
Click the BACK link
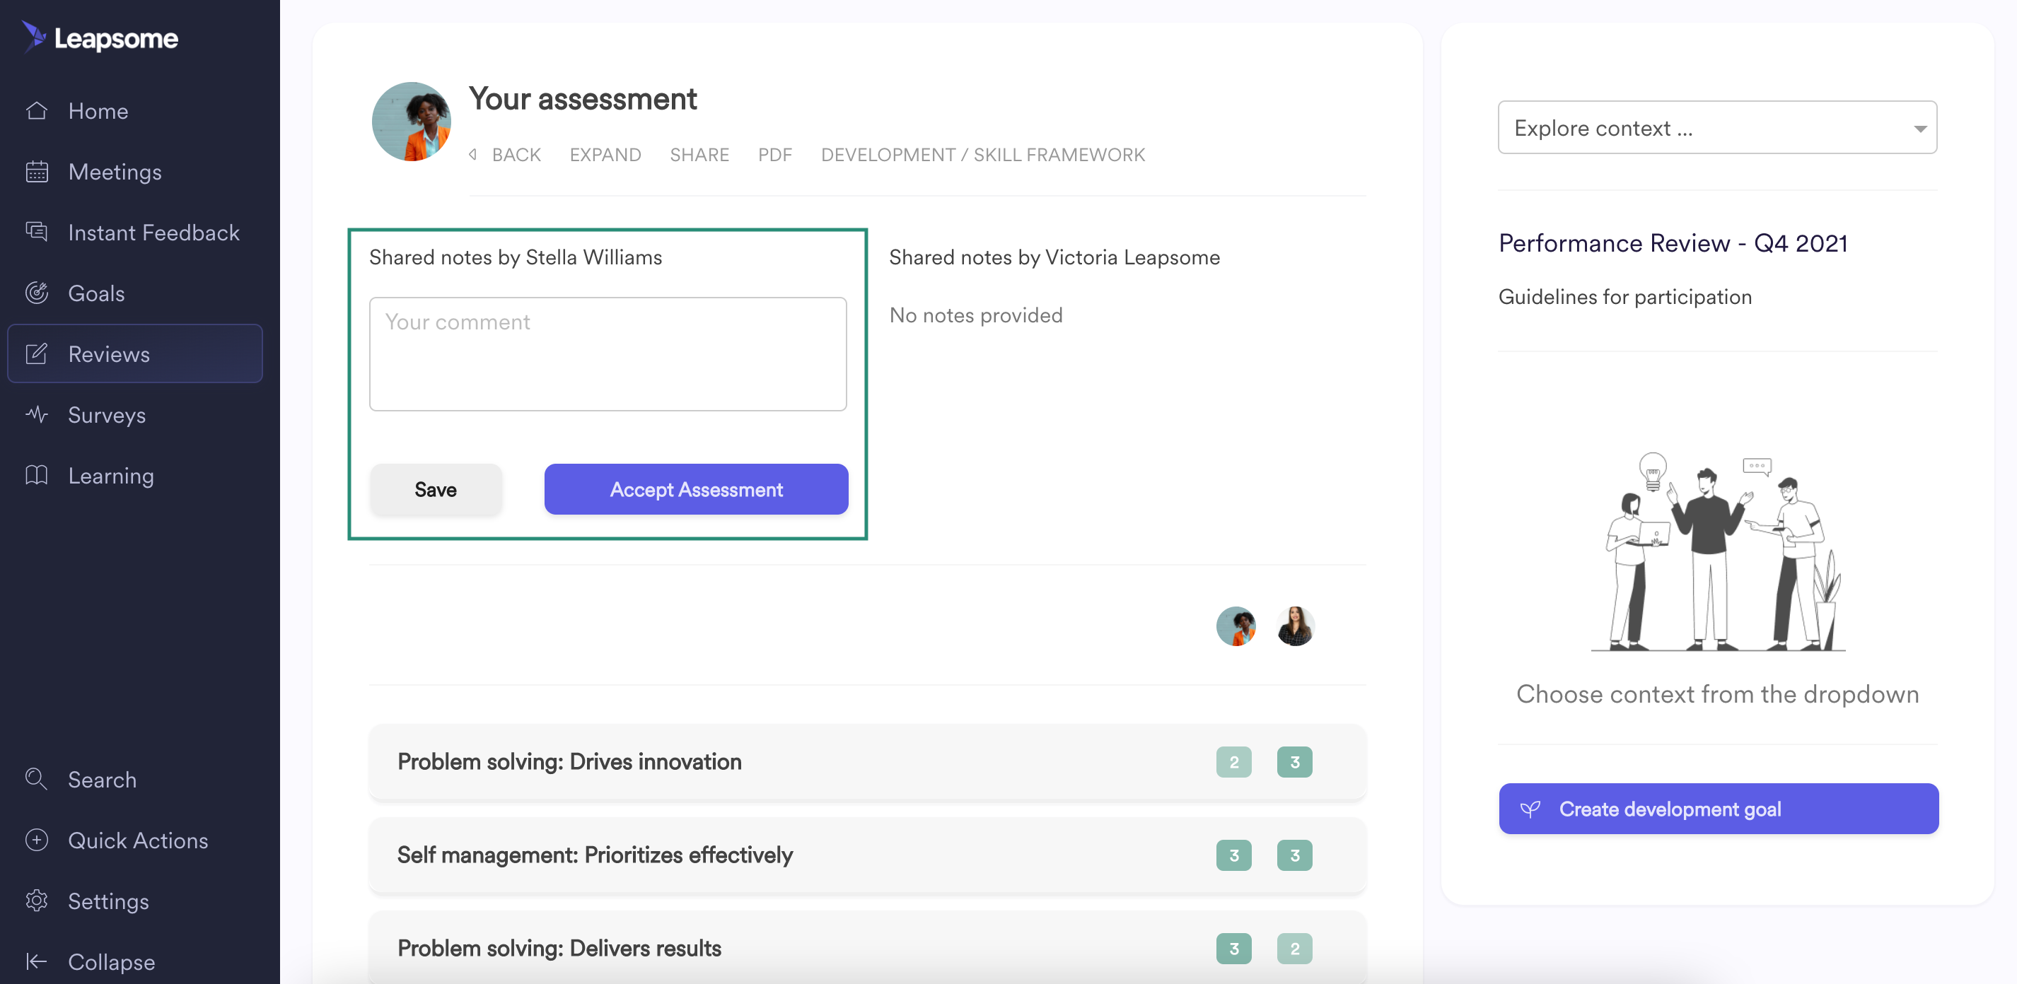516,154
